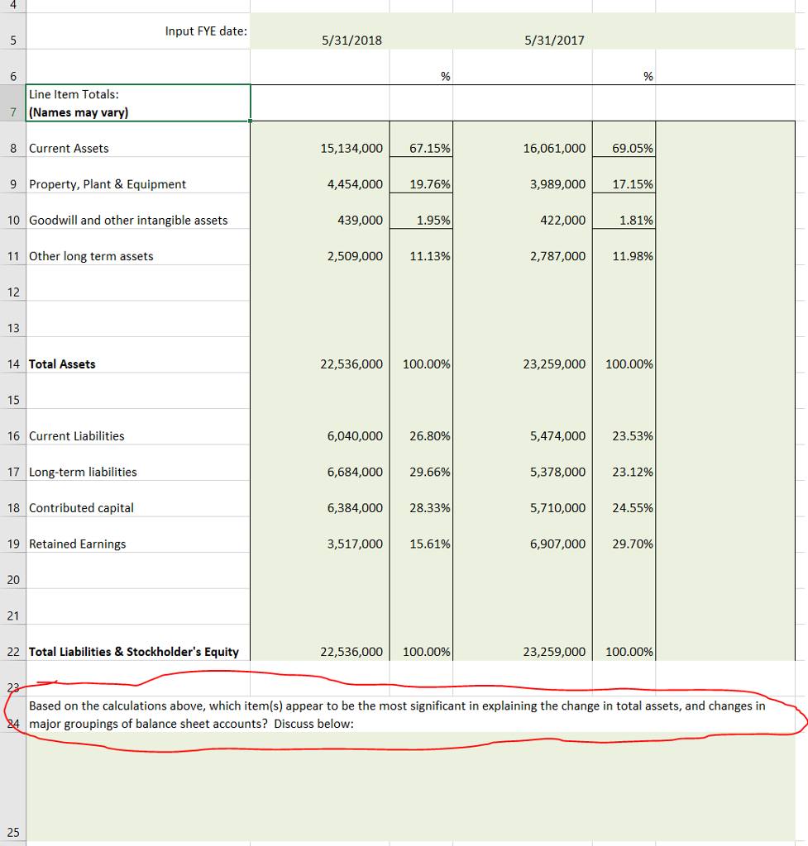This screenshot has height=846, width=808.
Task: Select the 2,509,000 value cell
Action: click(320, 247)
